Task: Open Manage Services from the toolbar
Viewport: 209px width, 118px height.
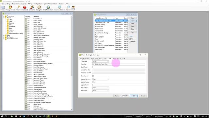Action: (x=10, y=8)
